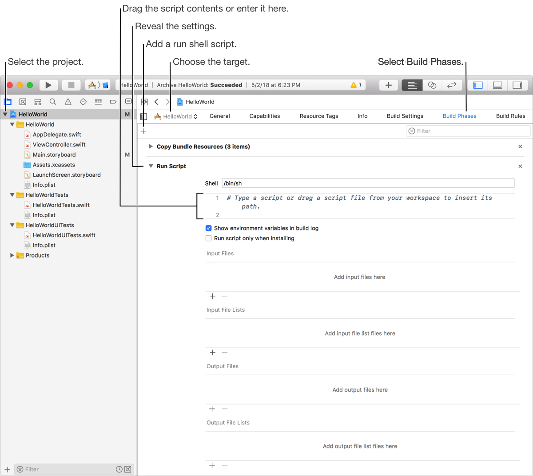Open the Info tab
533x476 pixels.
pos(362,116)
